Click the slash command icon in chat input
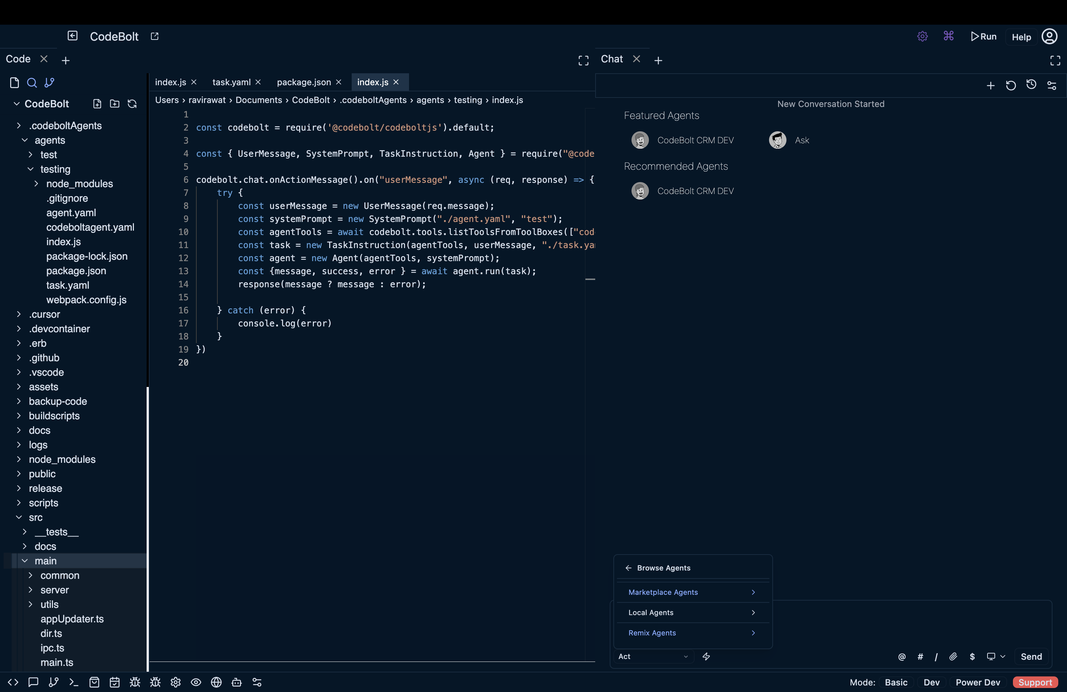Image resolution: width=1067 pixels, height=692 pixels. (937, 656)
